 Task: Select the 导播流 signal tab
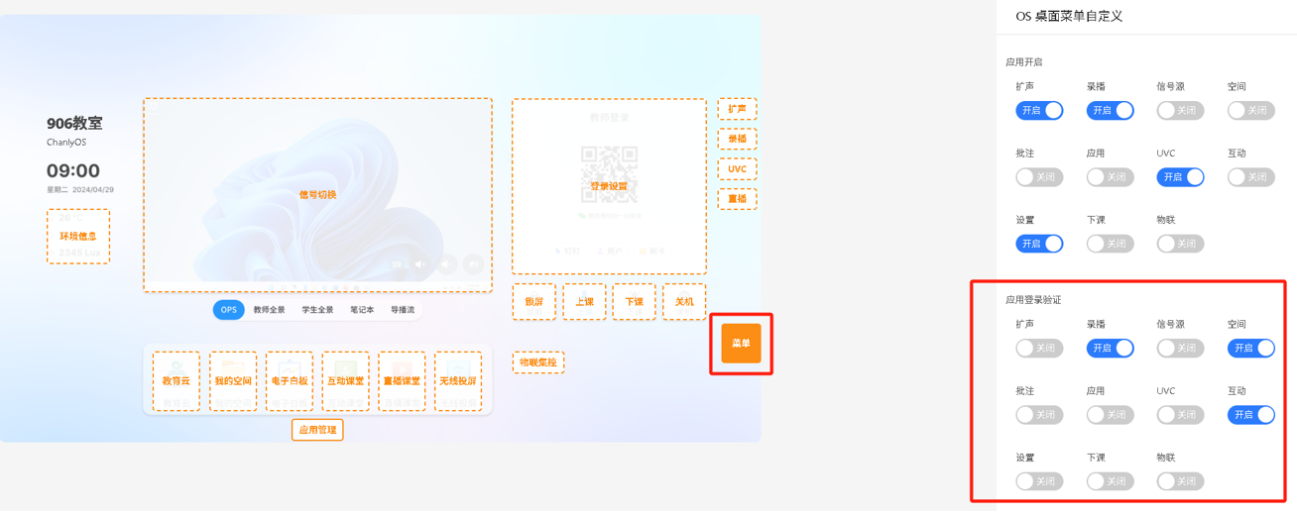tap(403, 310)
